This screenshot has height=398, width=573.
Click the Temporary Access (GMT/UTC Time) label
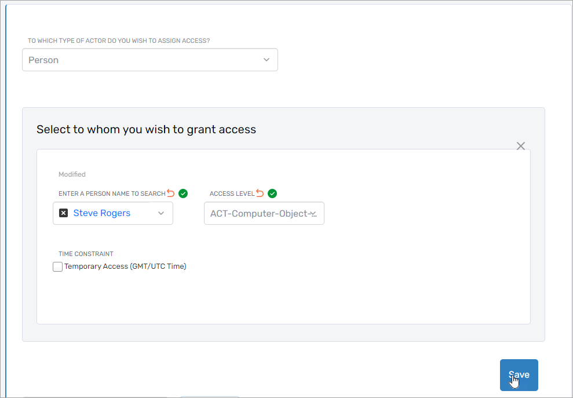[125, 266]
